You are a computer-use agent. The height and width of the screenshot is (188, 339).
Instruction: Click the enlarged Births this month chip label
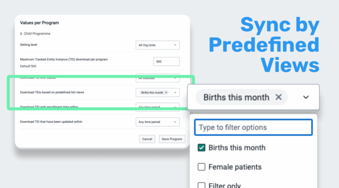tap(236, 97)
